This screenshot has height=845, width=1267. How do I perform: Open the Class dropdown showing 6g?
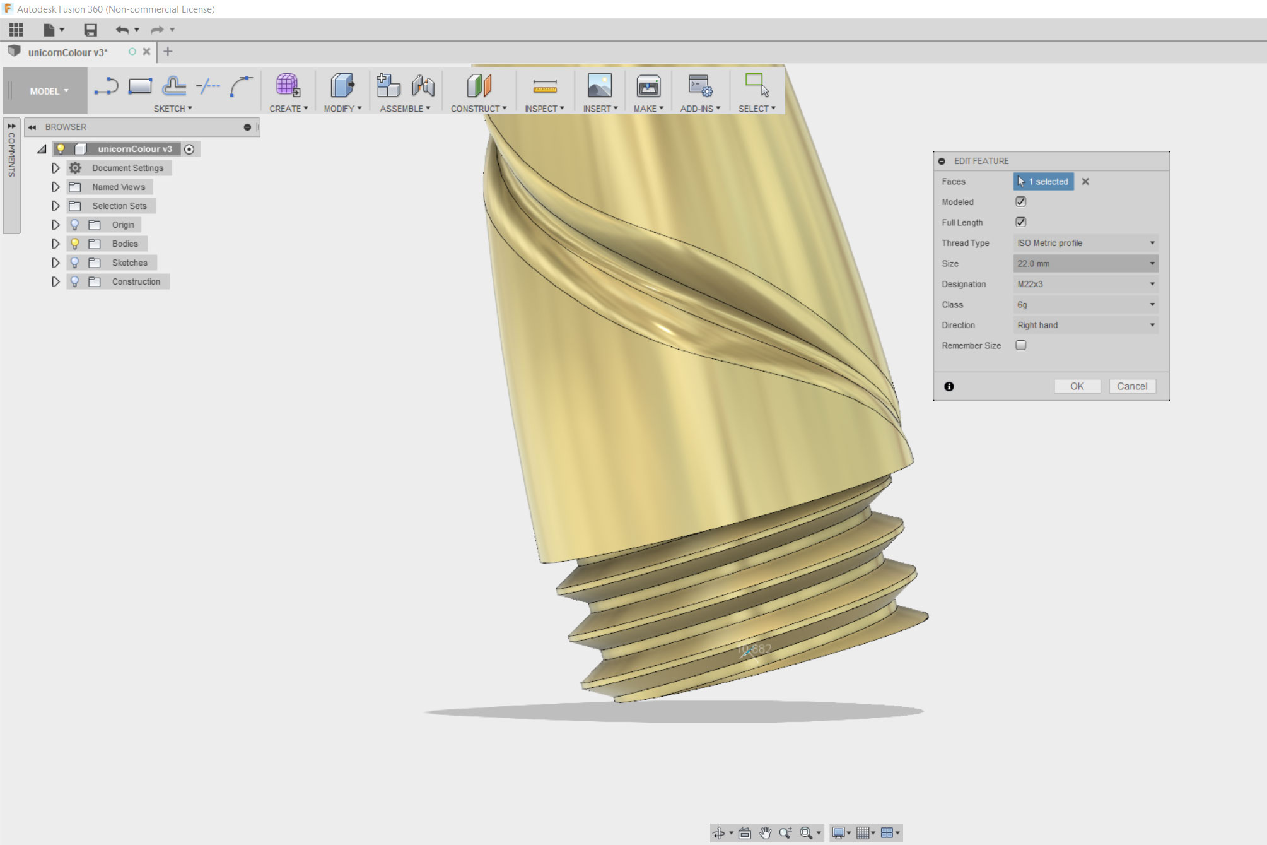1085,305
